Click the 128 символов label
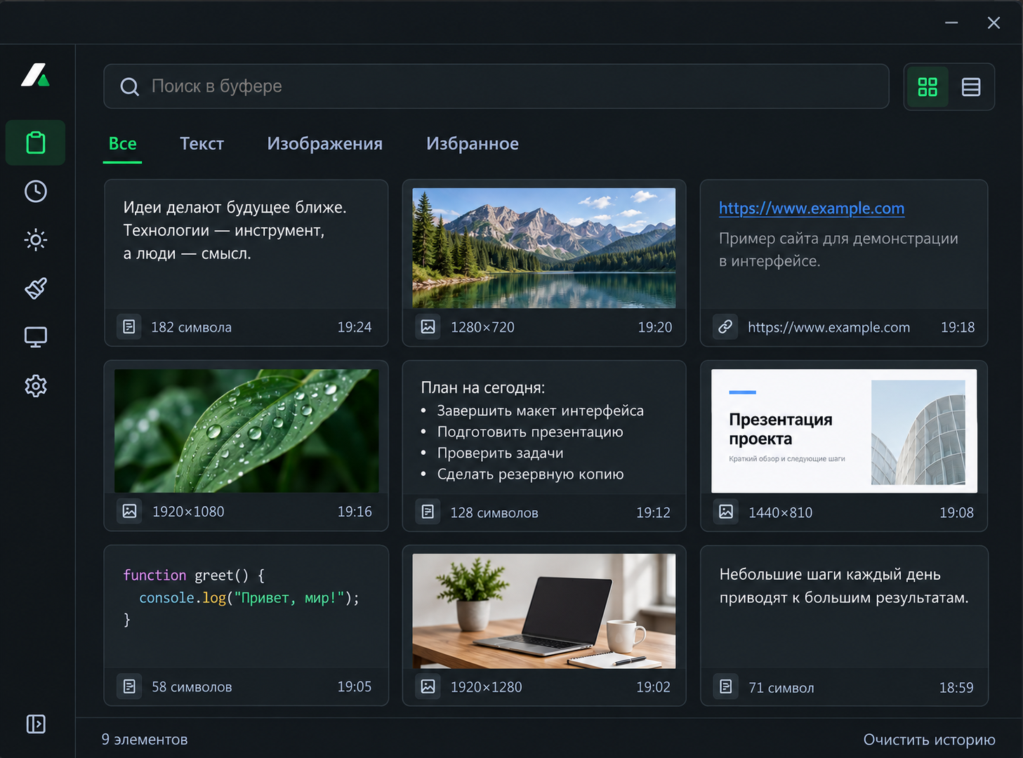This screenshot has width=1023, height=758. (494, 513)
